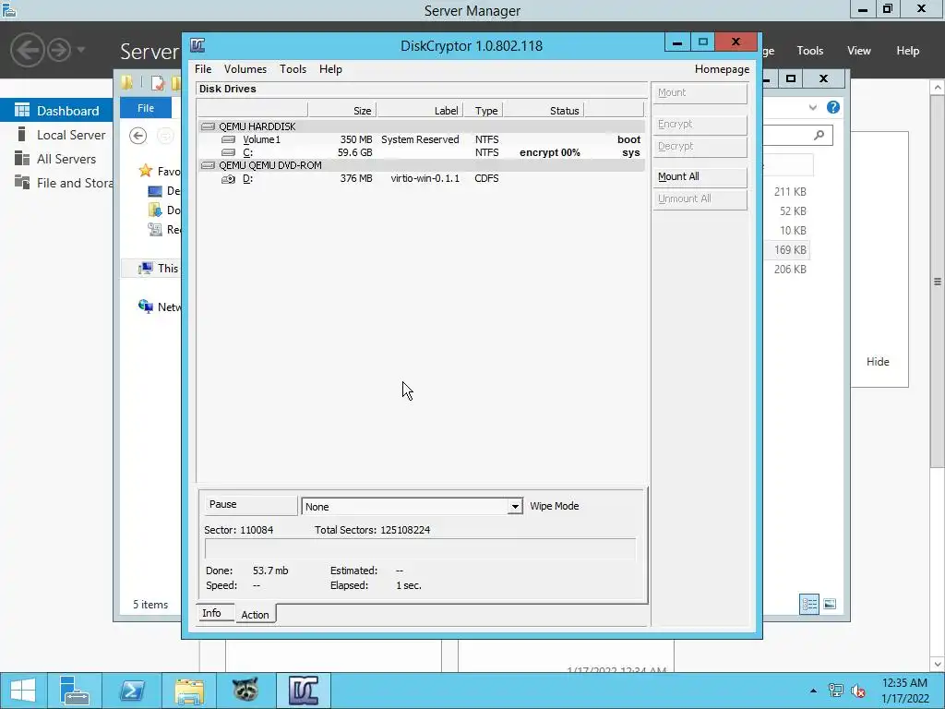The height and width of the screenshot is (709, 945).
Task: Click the Unmount All button
Action: [700, 199]
